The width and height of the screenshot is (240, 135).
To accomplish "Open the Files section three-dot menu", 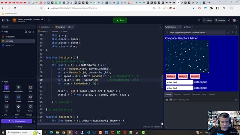I will pos(33,31).
